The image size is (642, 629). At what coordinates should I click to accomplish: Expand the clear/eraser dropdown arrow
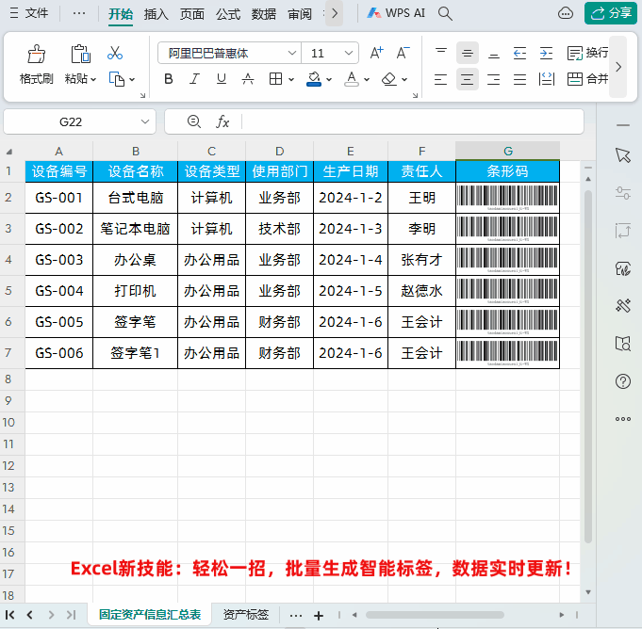tap(404, 79)
